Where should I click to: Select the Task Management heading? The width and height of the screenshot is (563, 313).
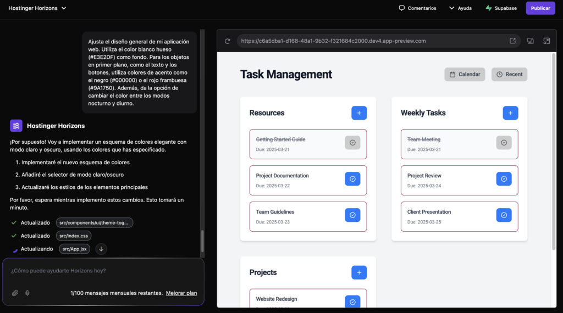[x=286, y=74]
